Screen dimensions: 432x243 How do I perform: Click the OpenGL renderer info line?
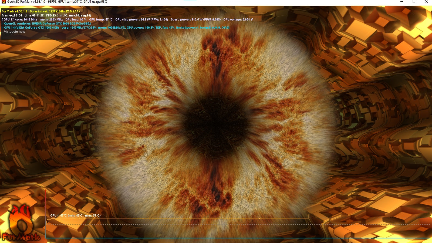(x=46, y=23)
